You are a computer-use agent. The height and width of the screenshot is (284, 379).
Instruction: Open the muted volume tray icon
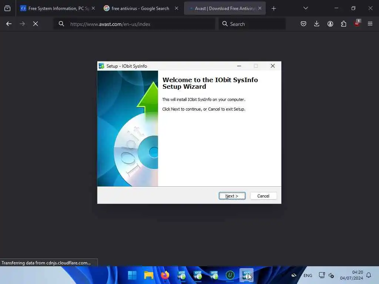pos(331,275)
